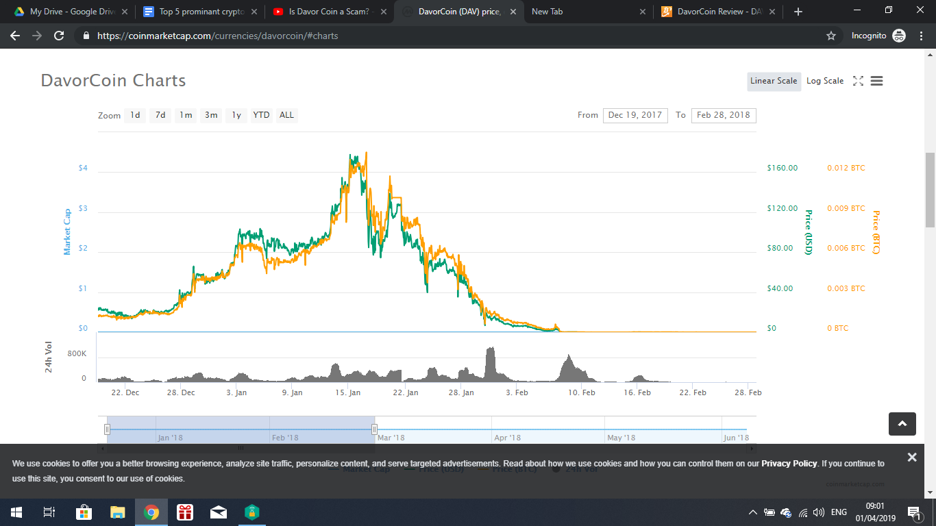The width and height of the screenshot is (936, 526).
Task: Click Apr '18 in range navigator
Action: point(508,438)
